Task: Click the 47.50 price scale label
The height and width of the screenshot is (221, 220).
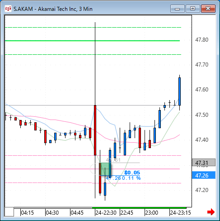Action: coord(202,115)
